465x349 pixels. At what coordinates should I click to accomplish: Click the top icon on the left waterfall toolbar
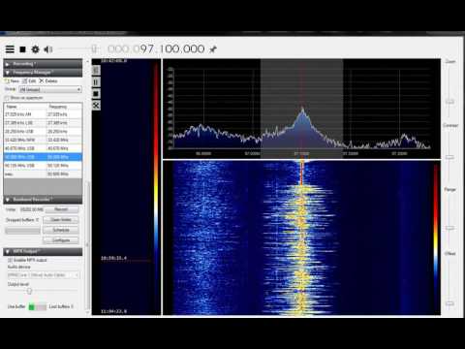[x=96, y=70]
